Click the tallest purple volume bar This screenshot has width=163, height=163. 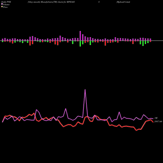click(x=80, y=36)
